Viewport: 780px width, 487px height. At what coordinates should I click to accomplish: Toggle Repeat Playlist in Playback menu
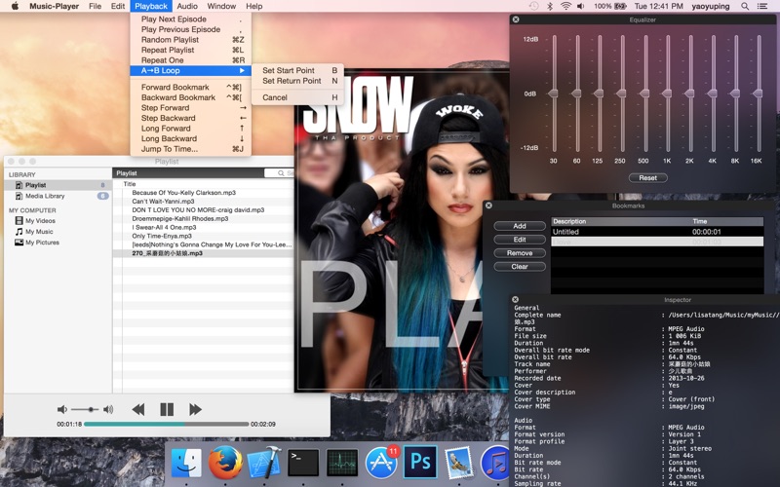[190, 51]
